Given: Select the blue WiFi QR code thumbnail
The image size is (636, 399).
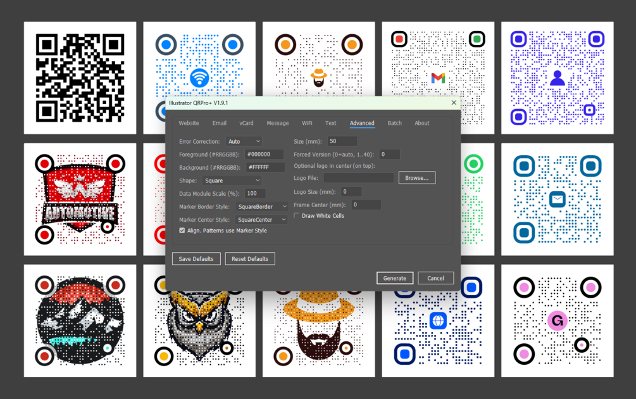Looking at the screenshot, I should coord(199,60).
